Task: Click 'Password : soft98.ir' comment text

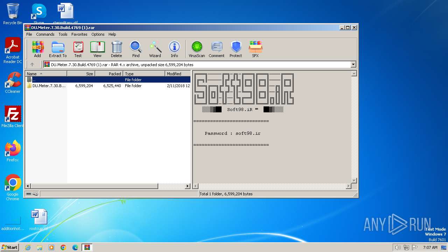Action: (x=232, y=133)
